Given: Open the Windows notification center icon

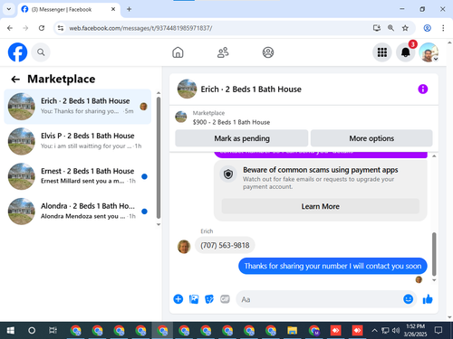Looking at the screenshot, I should (439, 330).
